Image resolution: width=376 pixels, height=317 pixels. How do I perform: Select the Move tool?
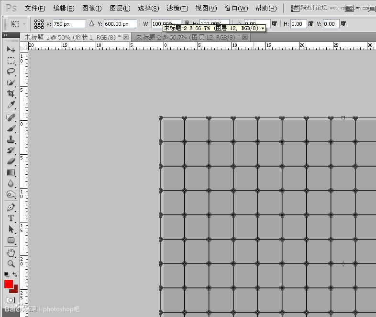pyautogui.click(x=11, y=49)
